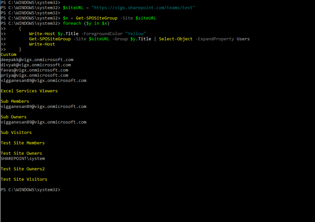315x222 pixels.
Task: Click the Sub Owners group heading
Action: pyautogui.click(x=14, y=117)
